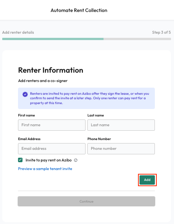
Task: Focus the Last name input field
Action: (121, 125)
